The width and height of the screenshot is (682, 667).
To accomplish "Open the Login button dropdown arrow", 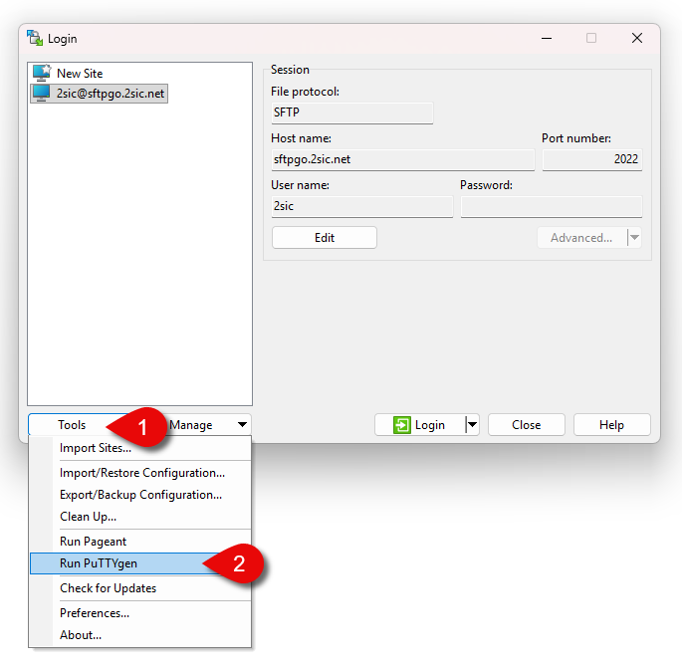I will pyautogui.click(x=472, y=425).
